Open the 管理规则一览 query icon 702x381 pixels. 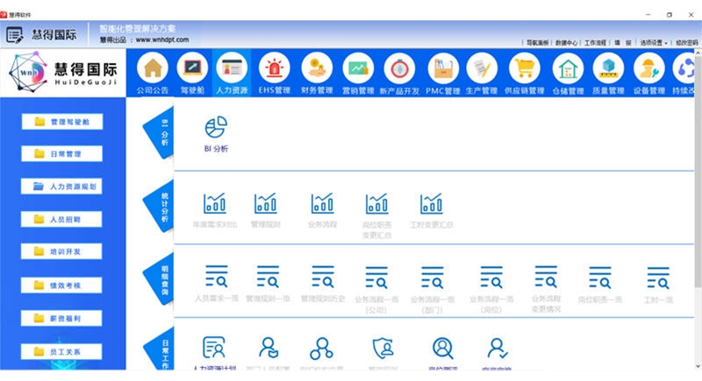point(268,276)
